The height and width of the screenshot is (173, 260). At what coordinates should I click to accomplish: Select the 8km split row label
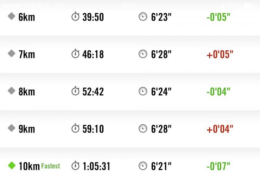tap(27, 92)
